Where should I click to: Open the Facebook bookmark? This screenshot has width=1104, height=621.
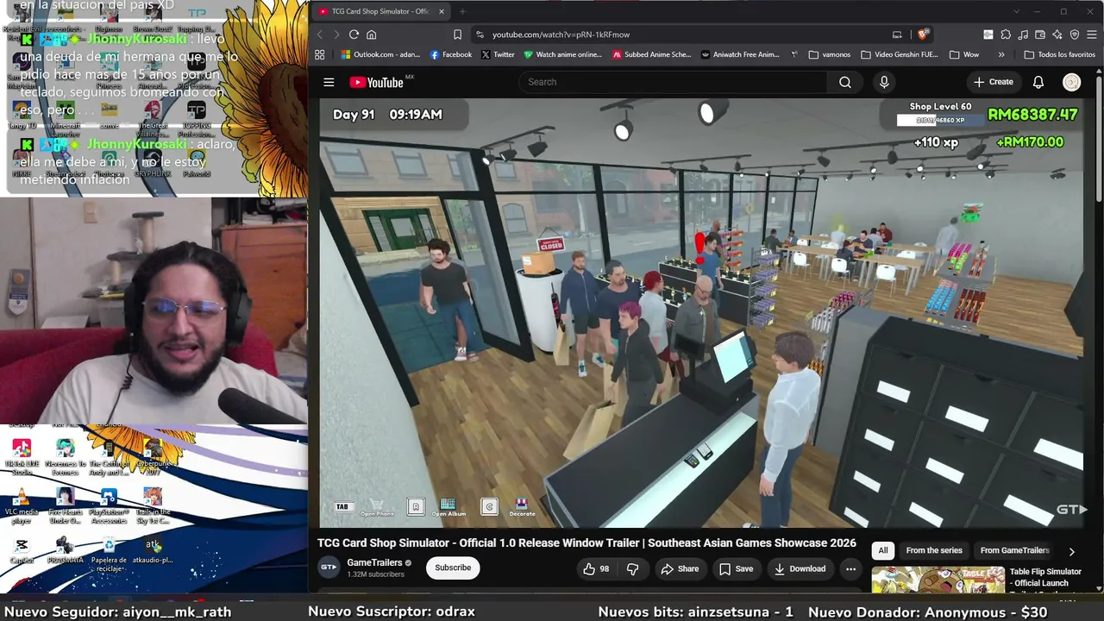coord(450,54)
